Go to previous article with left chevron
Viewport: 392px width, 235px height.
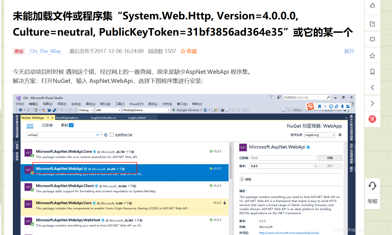[372, 87]
